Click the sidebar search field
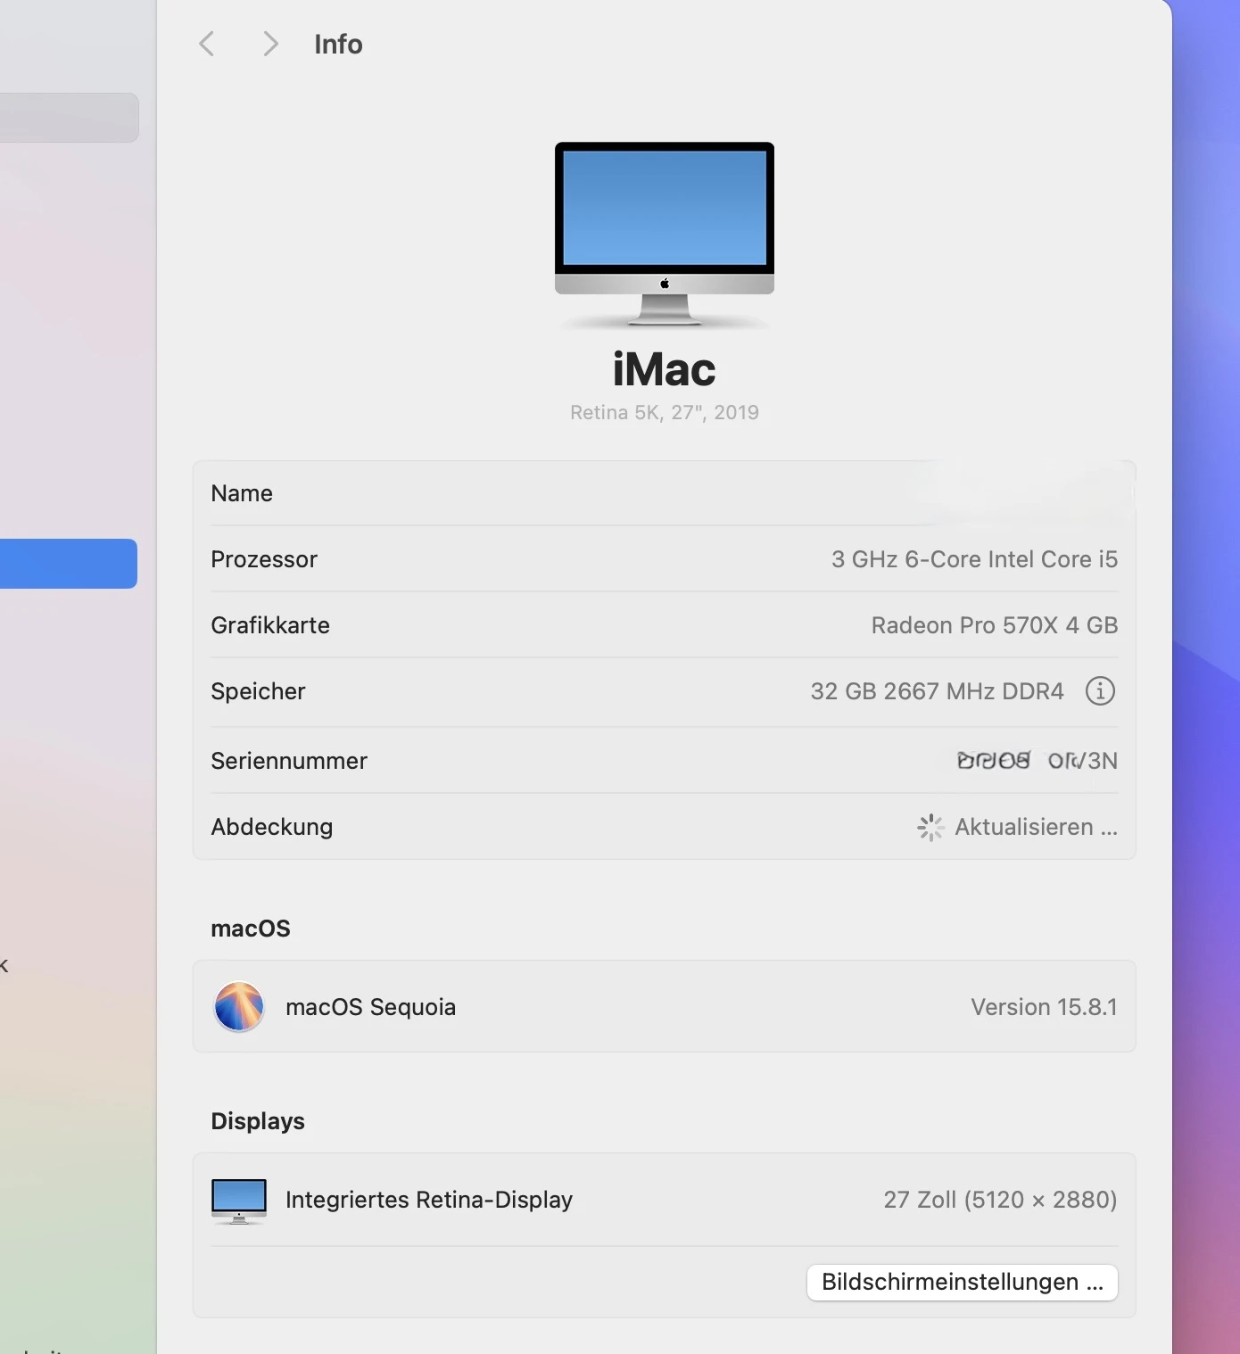Screen dimensions: 1240x1354 pyautogui.click(x=70, y=118)
